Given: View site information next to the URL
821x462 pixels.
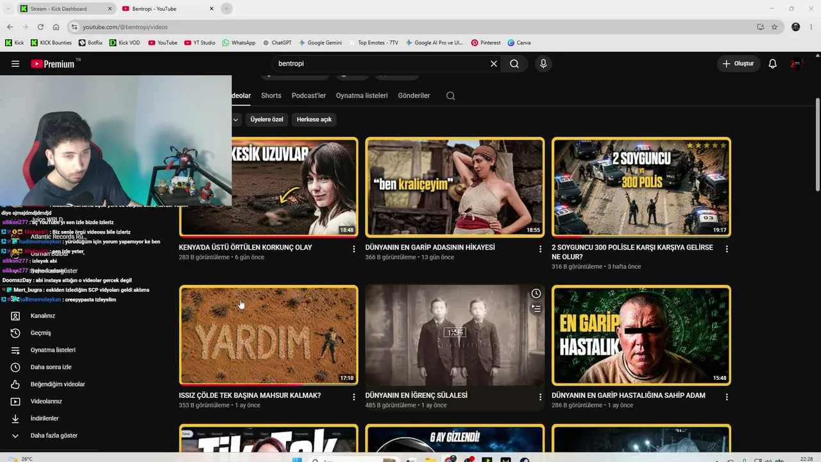Looking at the screenshot, I should click(x=74, y=27).
